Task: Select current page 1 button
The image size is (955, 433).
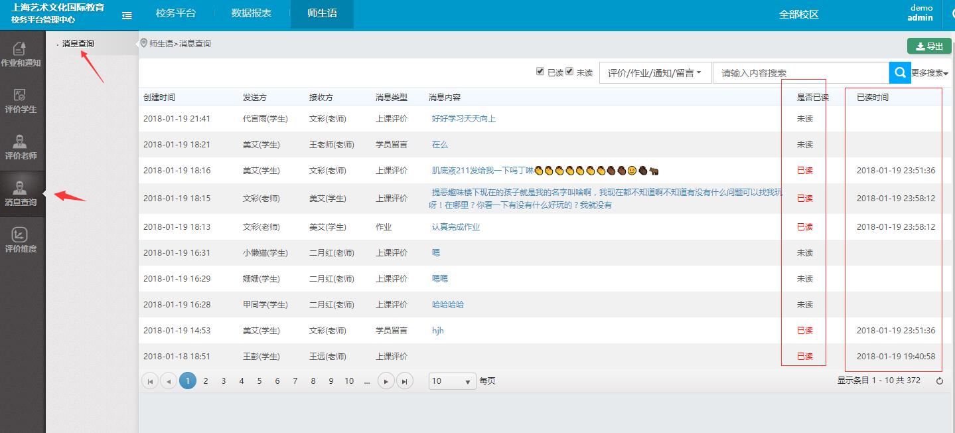Action: 188,381
